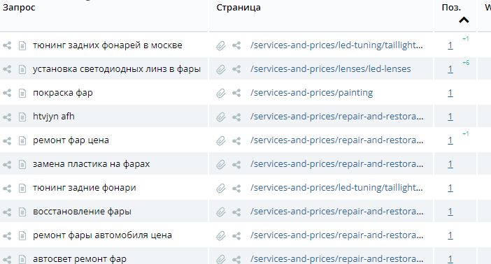Viewport: 491px width, 264px height.
Task: Click page share icon in 'замена пластика на фарах' row
Action: (236, 164)
